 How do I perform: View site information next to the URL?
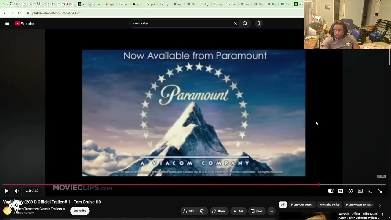[x=28, y=13]
